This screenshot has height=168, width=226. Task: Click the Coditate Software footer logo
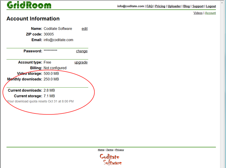pos(111,160)
